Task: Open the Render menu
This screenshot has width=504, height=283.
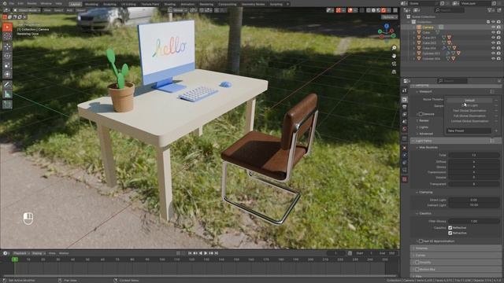Action: click(x=31, y=3)
